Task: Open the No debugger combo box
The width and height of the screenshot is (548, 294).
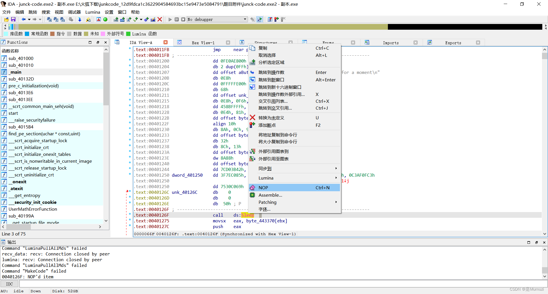Action: [217, 19]
